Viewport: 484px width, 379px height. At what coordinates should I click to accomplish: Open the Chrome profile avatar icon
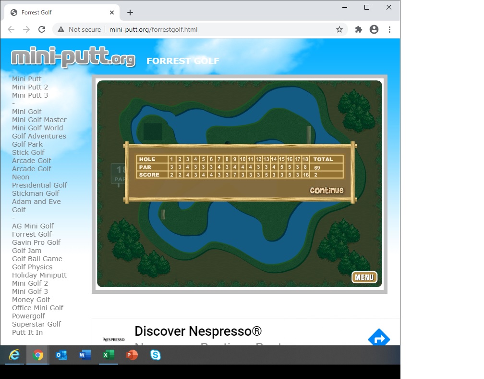click(374, 29)
